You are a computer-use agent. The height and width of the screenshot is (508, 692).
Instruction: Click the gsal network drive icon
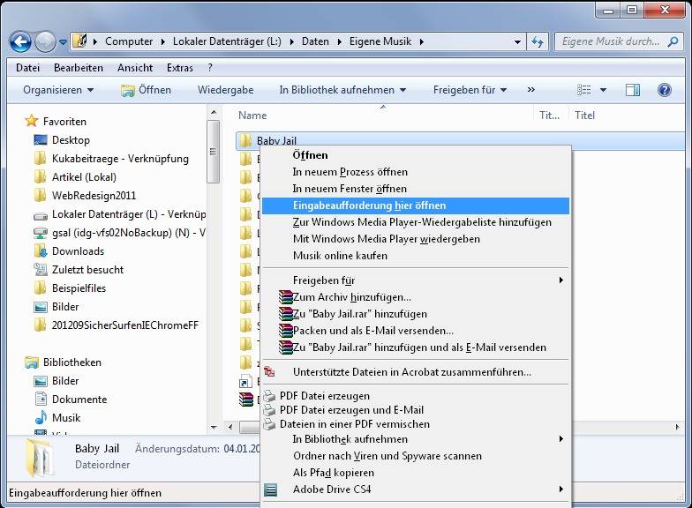pyautogui.click(x=41, y=233)
